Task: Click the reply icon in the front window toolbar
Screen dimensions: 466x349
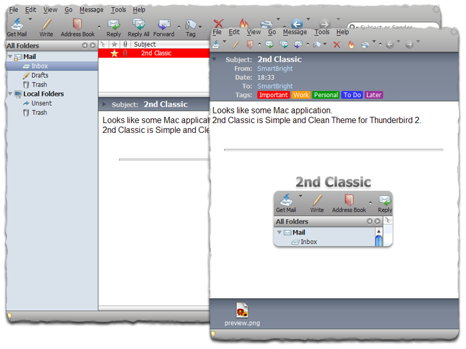Action: (269, 45)
